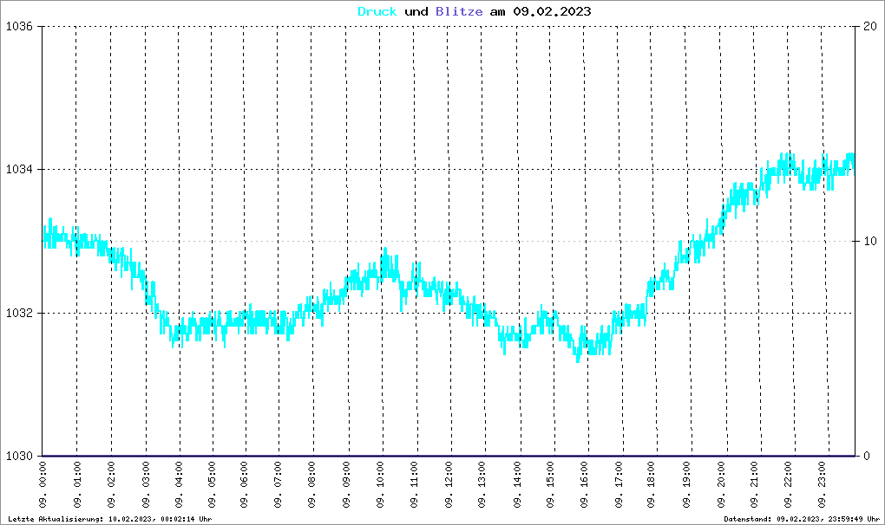Click the purple 'Blitze' title word
885x525 pixels.
click(459, 11)
